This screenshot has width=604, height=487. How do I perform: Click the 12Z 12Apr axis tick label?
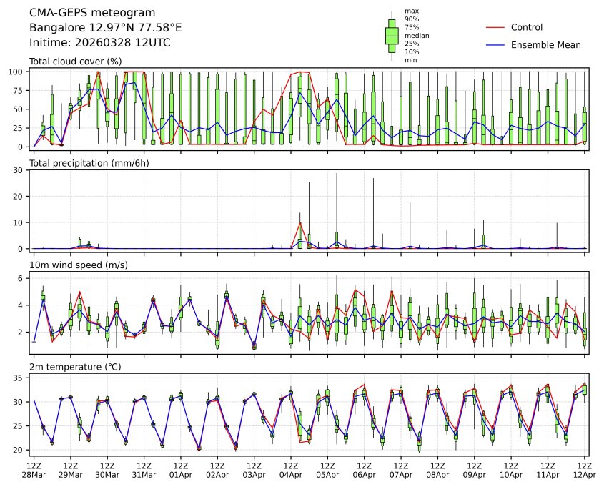[x=585, y=470]
